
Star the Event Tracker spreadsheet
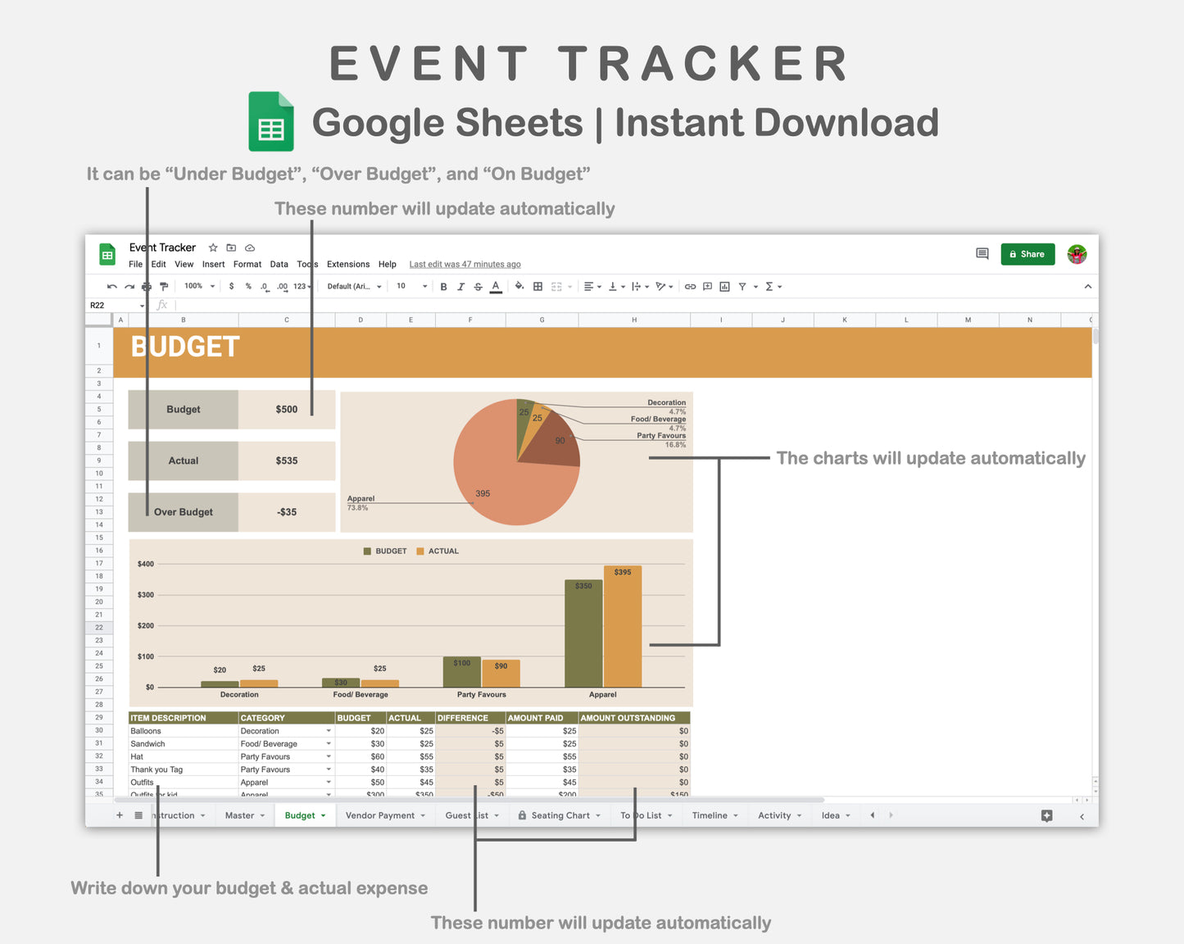[x=212, y=247]
